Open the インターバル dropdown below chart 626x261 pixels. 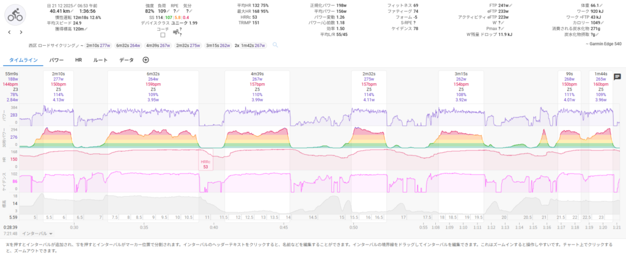point(37,233)
